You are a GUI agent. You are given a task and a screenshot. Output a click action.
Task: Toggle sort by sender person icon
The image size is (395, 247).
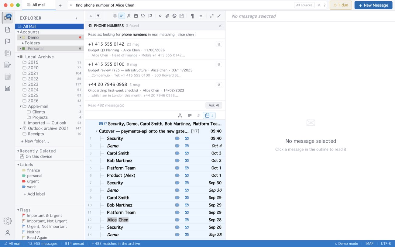pyautogui.click(x=180, y=115)
